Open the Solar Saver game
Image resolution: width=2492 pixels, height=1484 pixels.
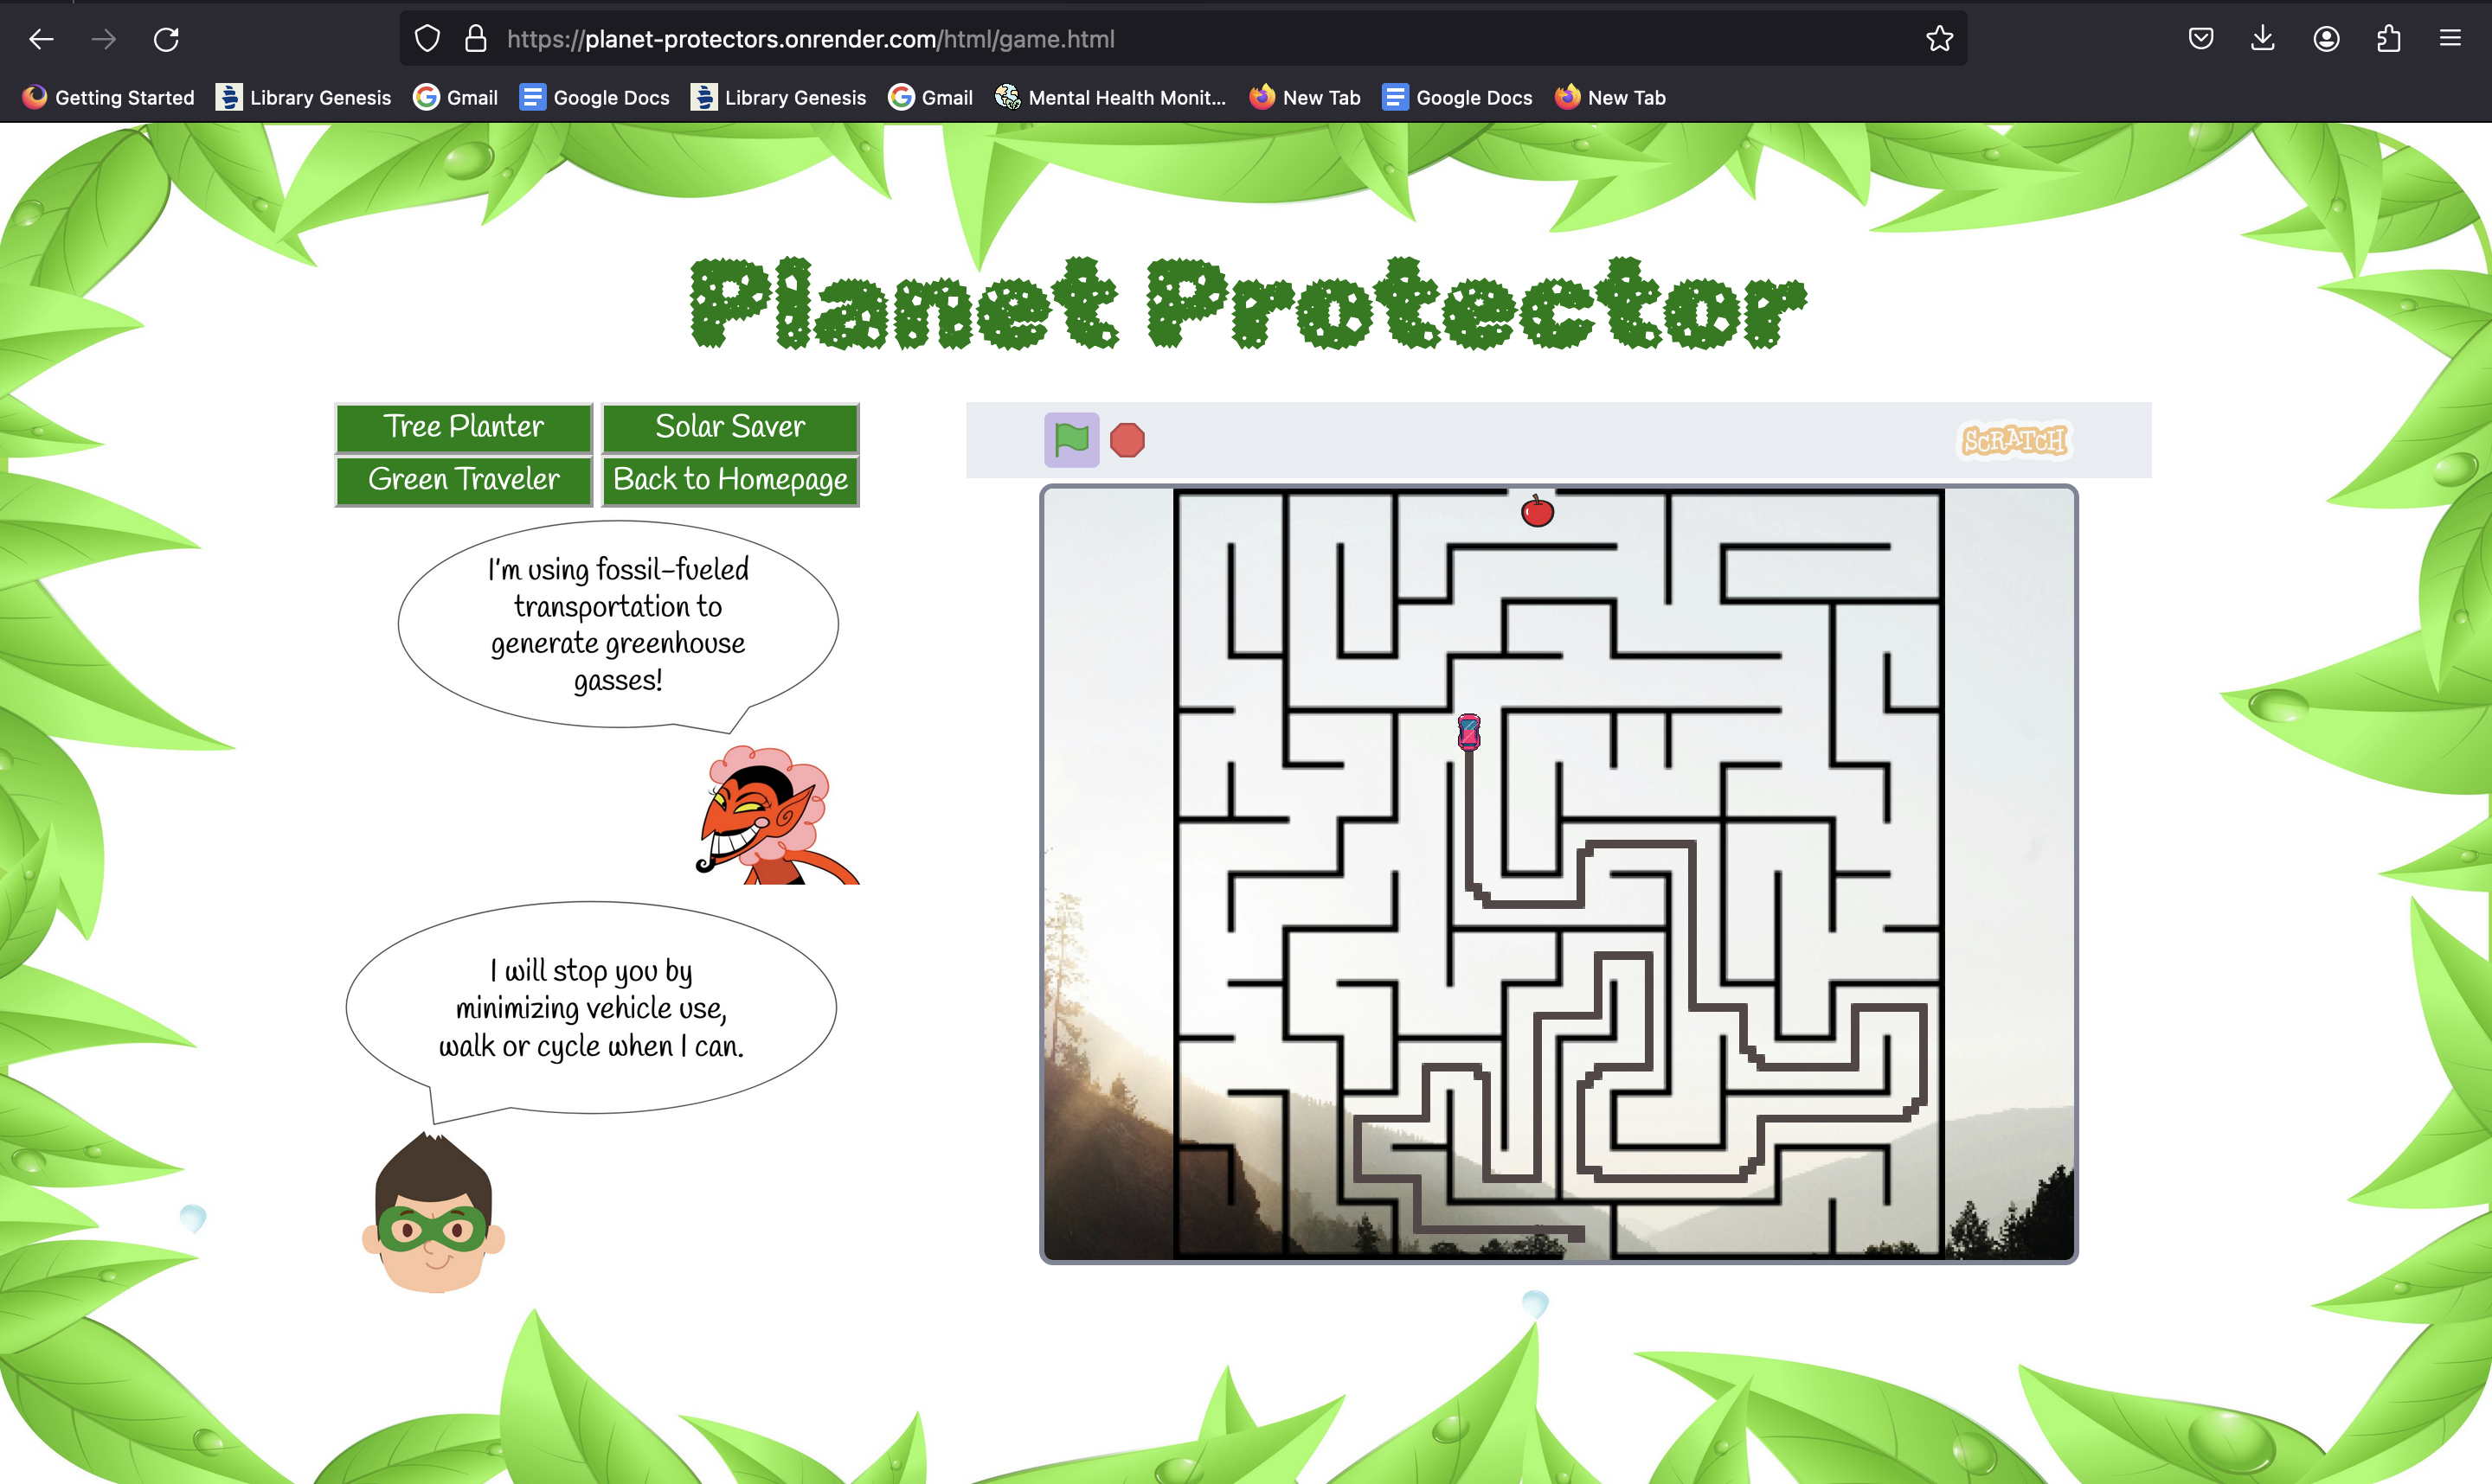(729, 427)
